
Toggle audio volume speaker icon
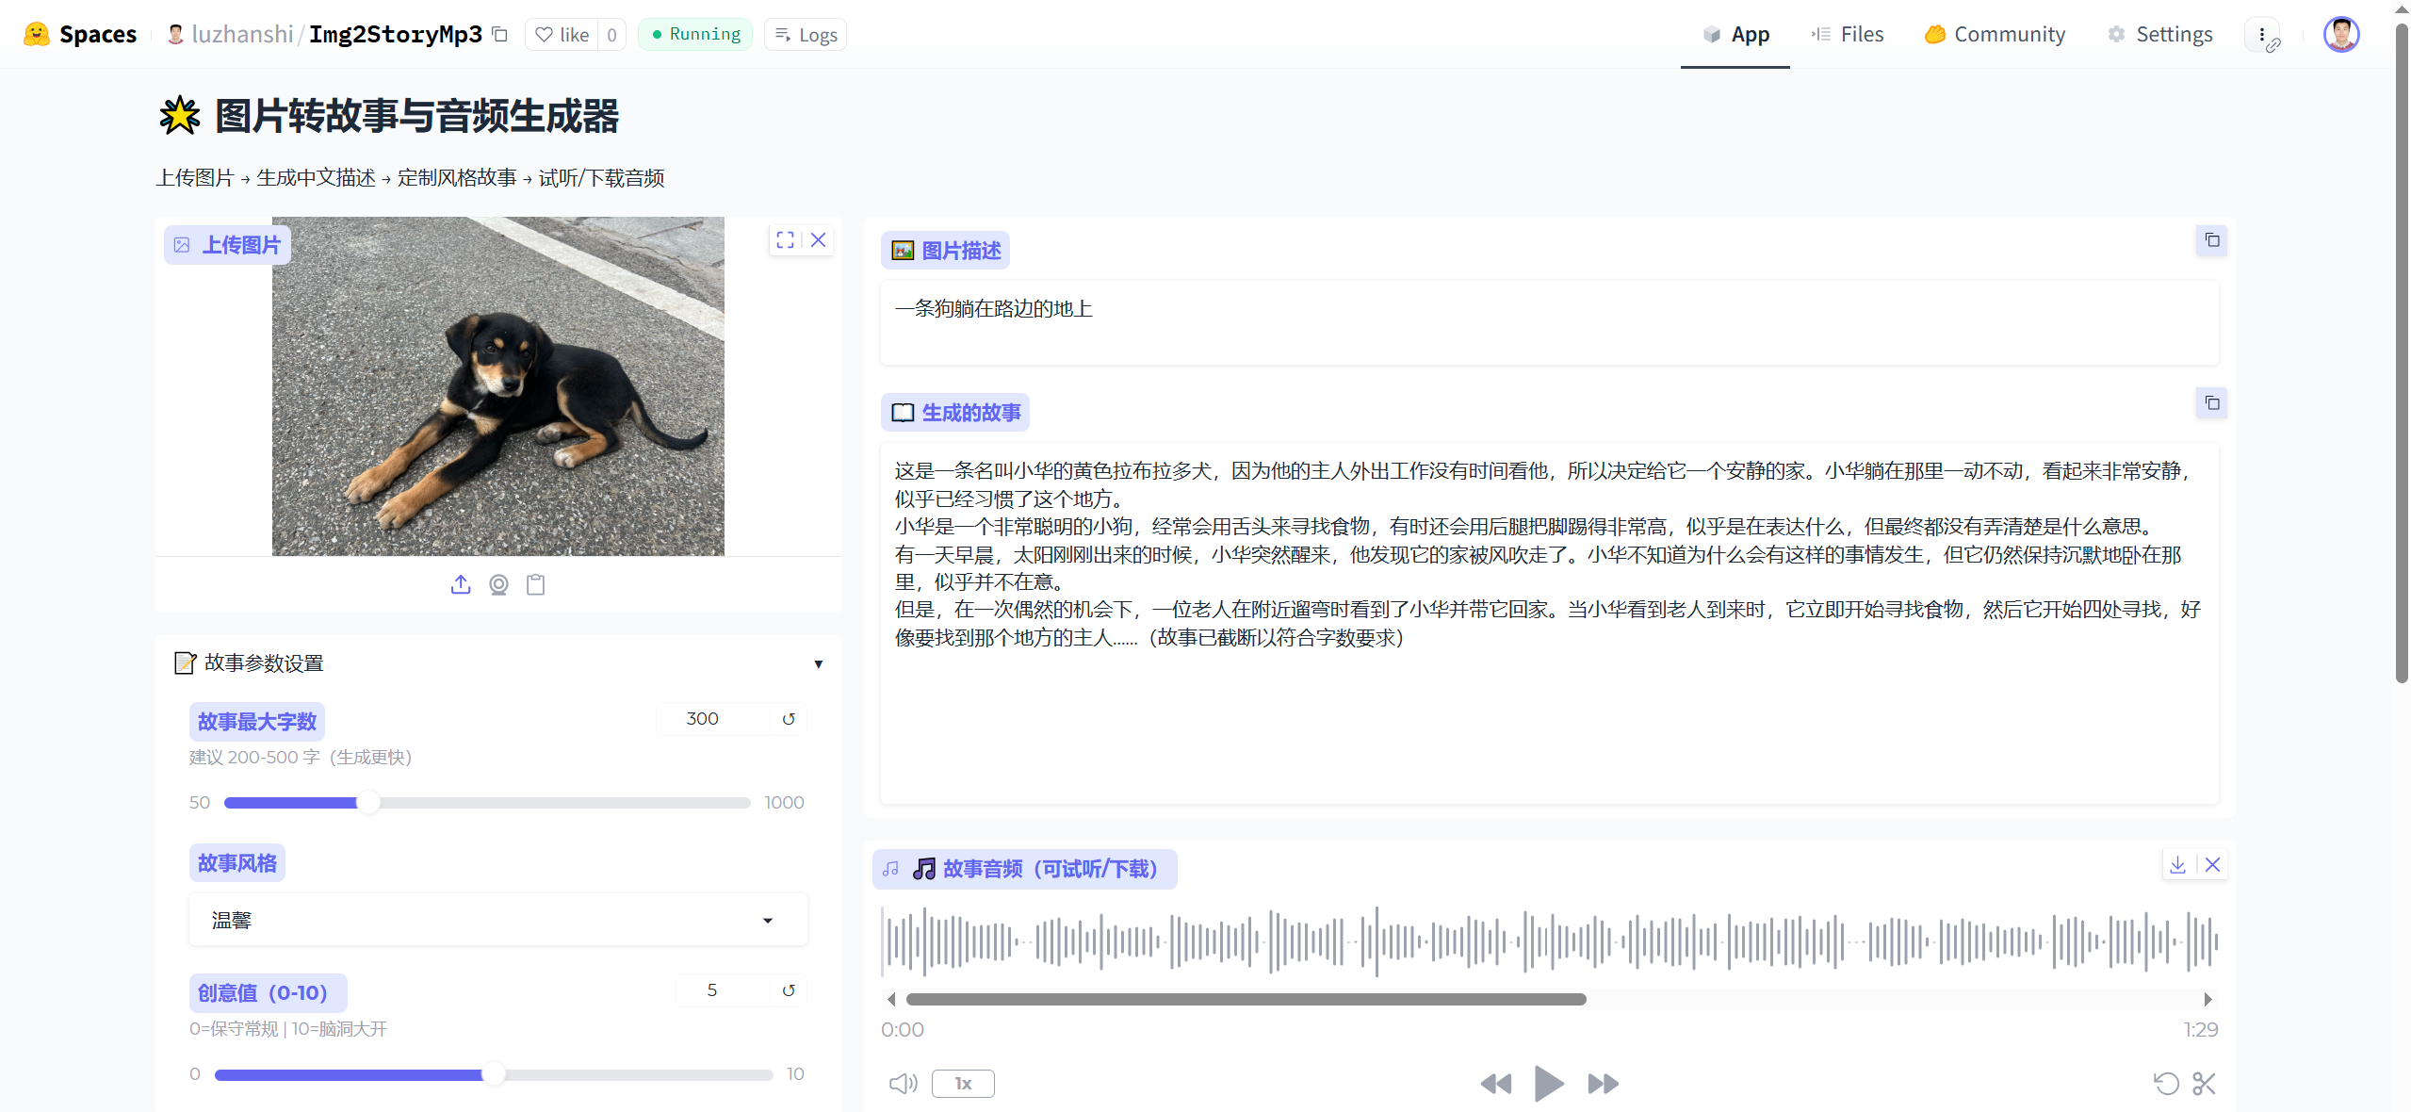click(x=903, y=1084)
